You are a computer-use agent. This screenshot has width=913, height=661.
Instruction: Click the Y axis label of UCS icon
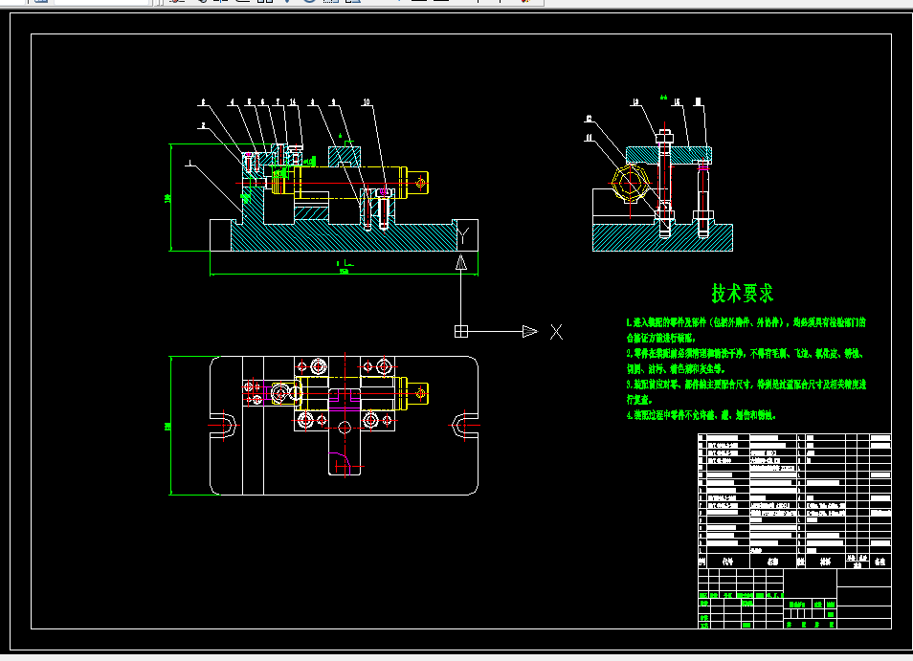(462, 234)
